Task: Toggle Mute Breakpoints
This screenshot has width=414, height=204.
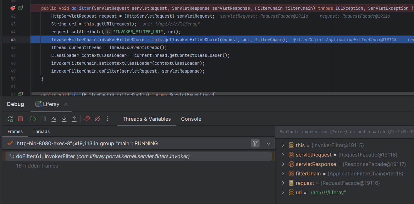Action: [x=97, y=119]
